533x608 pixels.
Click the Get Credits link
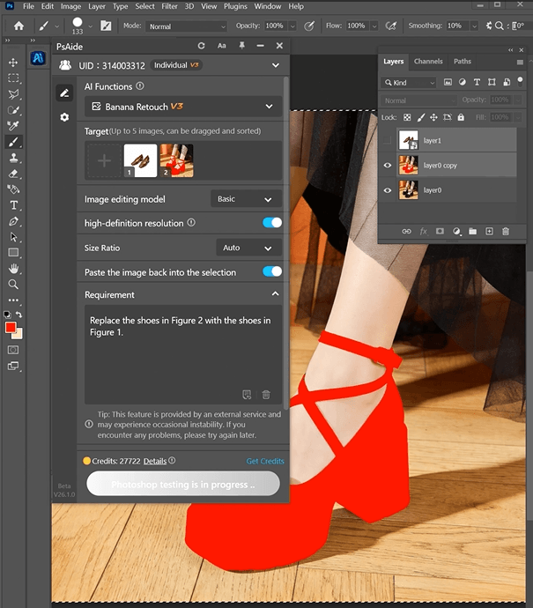pyautogui.click(x=265, y=461)
